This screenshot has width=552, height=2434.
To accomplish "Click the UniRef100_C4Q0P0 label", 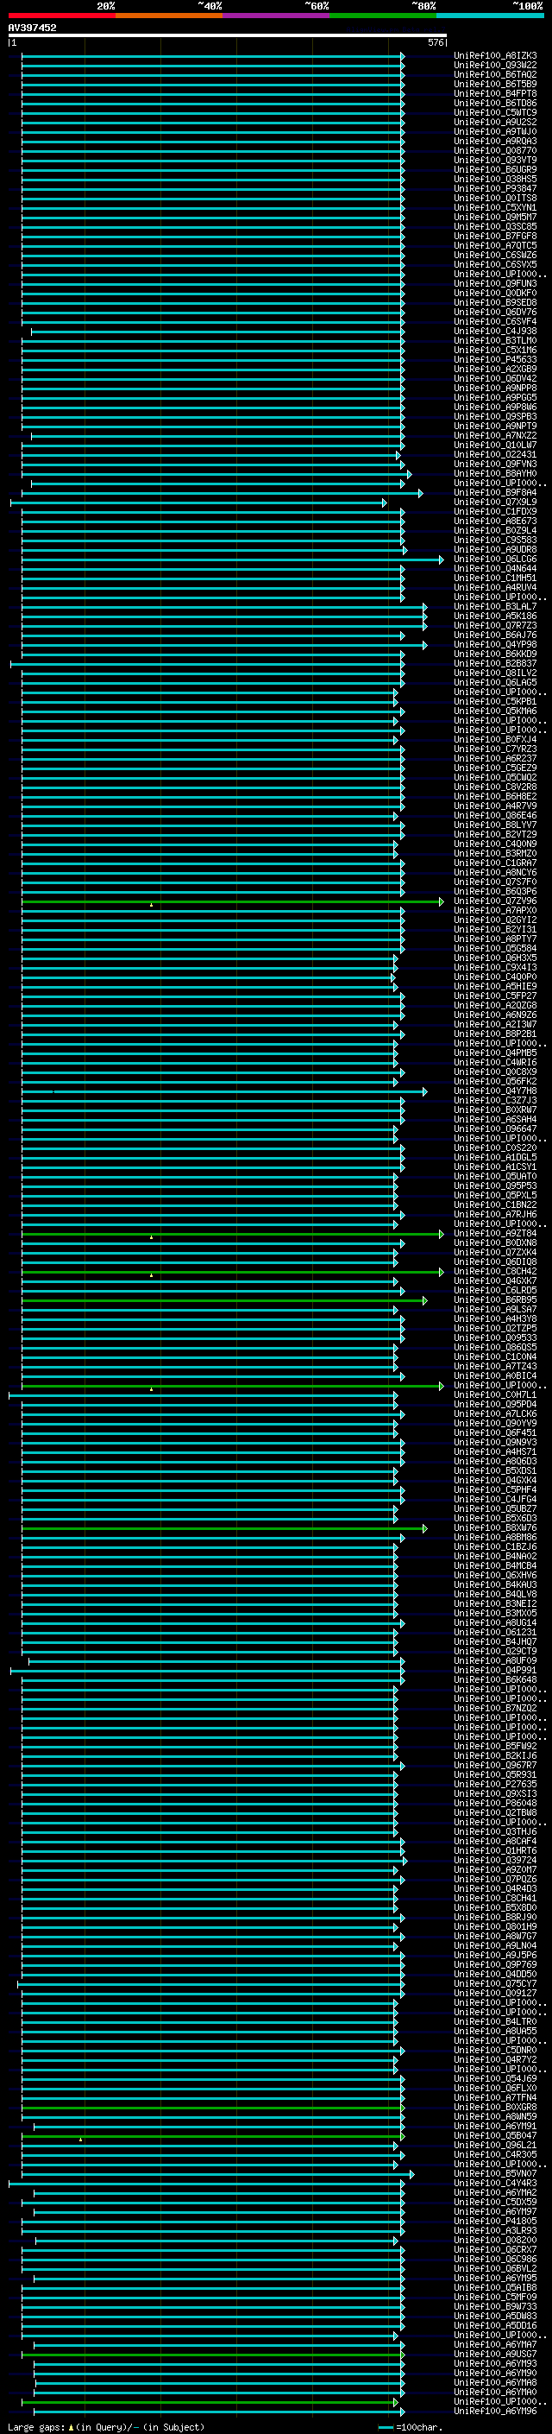I will pyautogui.click(x=494, y=977).
